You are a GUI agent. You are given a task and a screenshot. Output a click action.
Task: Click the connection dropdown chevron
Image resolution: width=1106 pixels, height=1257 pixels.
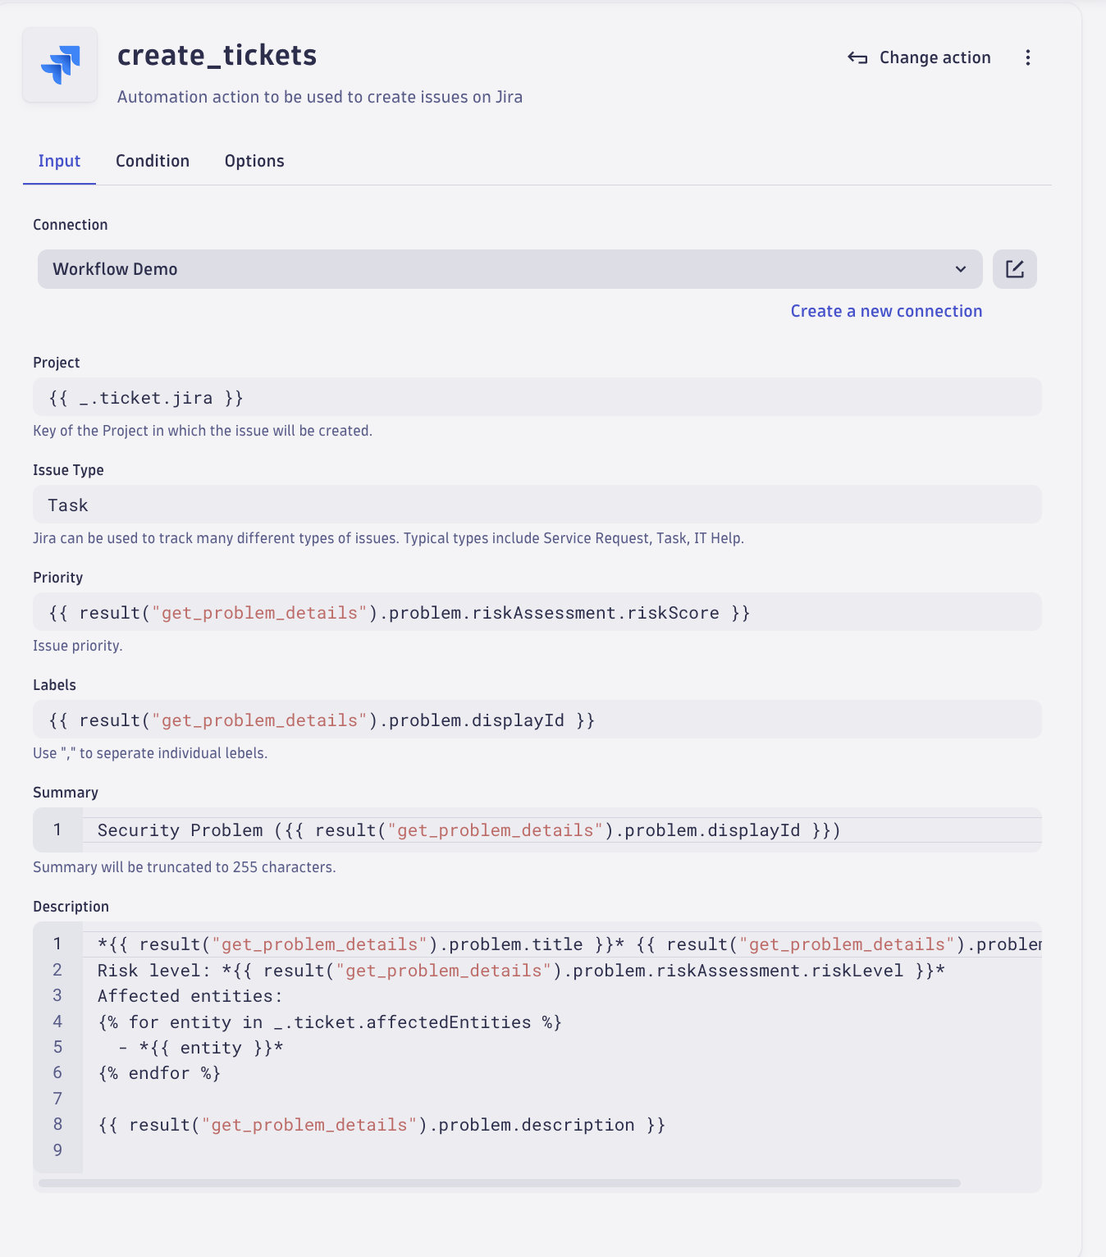point(960,268)
